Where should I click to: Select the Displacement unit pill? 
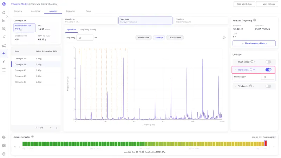(x=175, y=38)
